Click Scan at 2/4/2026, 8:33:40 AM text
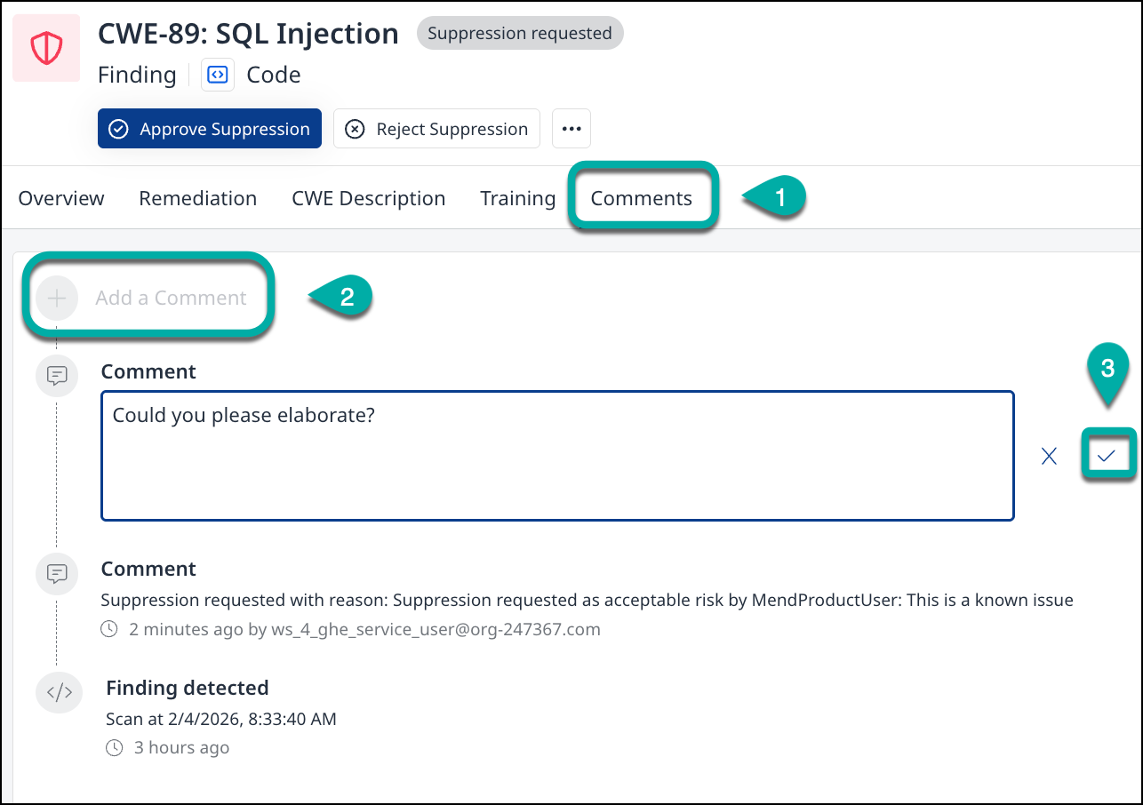This screenshot has width=1143, height=805. (x=221, y=719)
